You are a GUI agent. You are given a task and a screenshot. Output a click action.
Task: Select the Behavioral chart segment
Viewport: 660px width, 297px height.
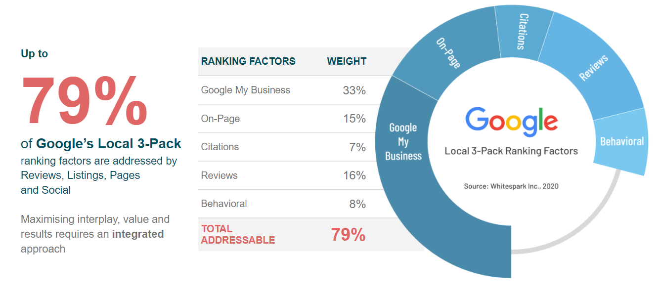tap(622, 142)
